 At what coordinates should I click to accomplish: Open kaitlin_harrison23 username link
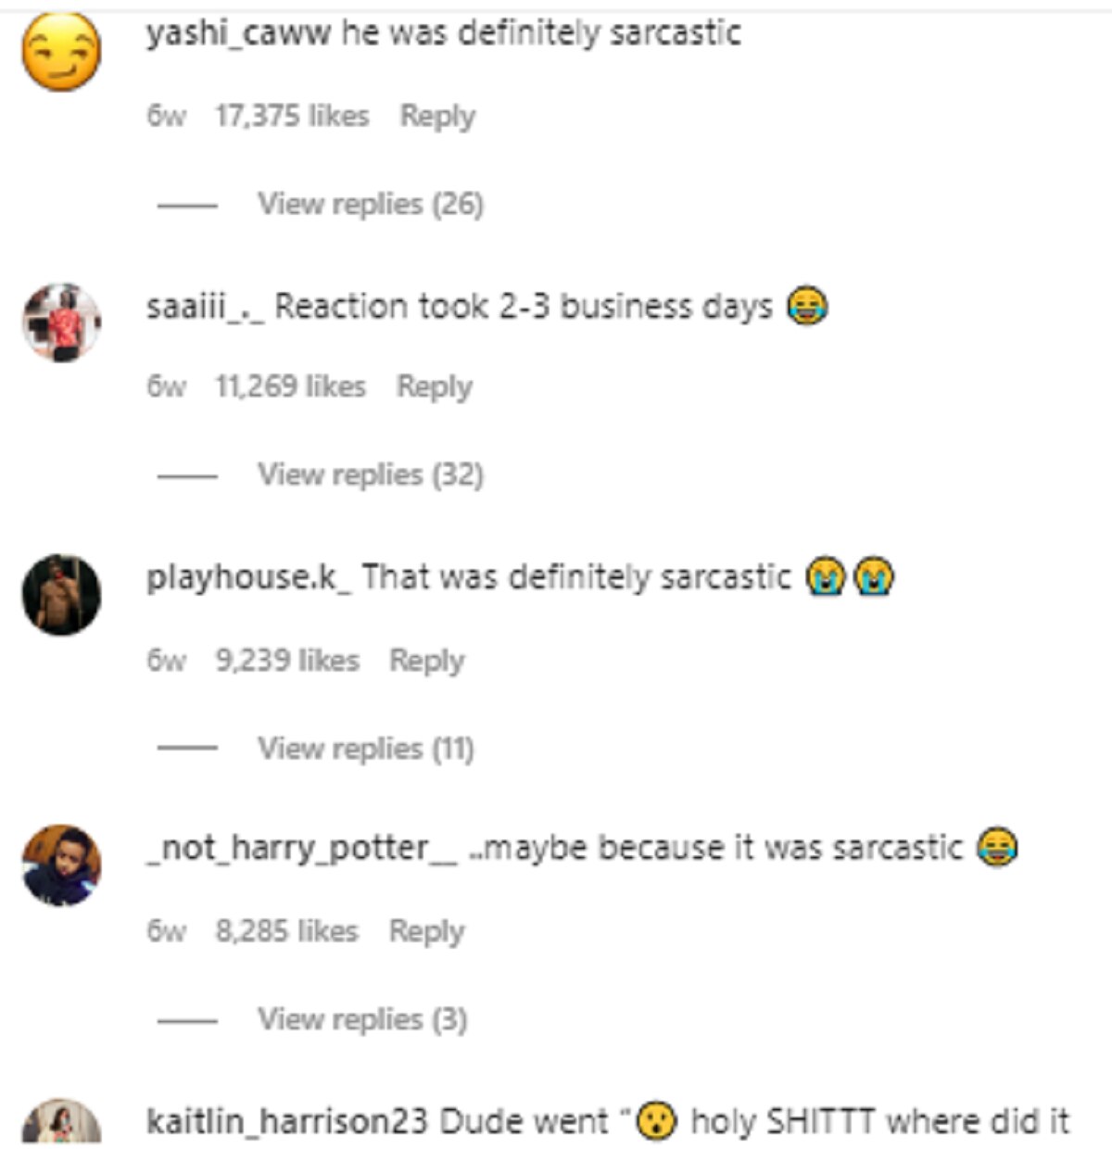[x=286, y=1121]
